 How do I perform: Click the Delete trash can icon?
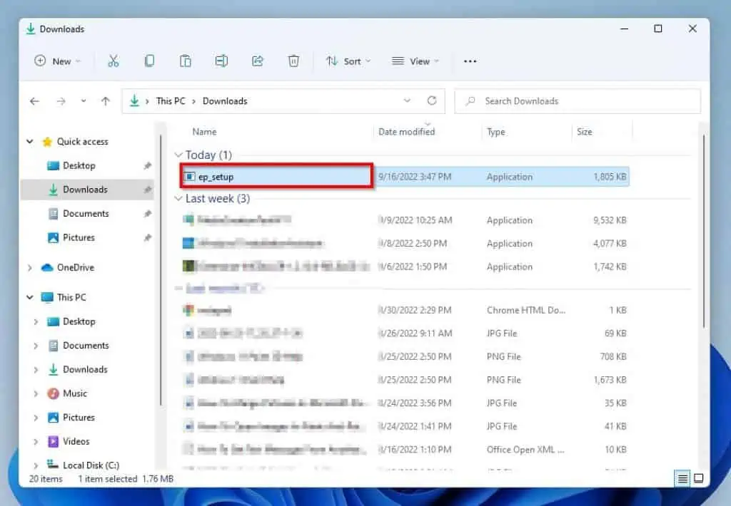tap(293, 61)
